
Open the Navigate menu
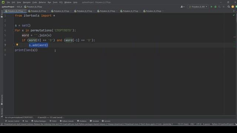pyautogui.click(x=27, y=2)
